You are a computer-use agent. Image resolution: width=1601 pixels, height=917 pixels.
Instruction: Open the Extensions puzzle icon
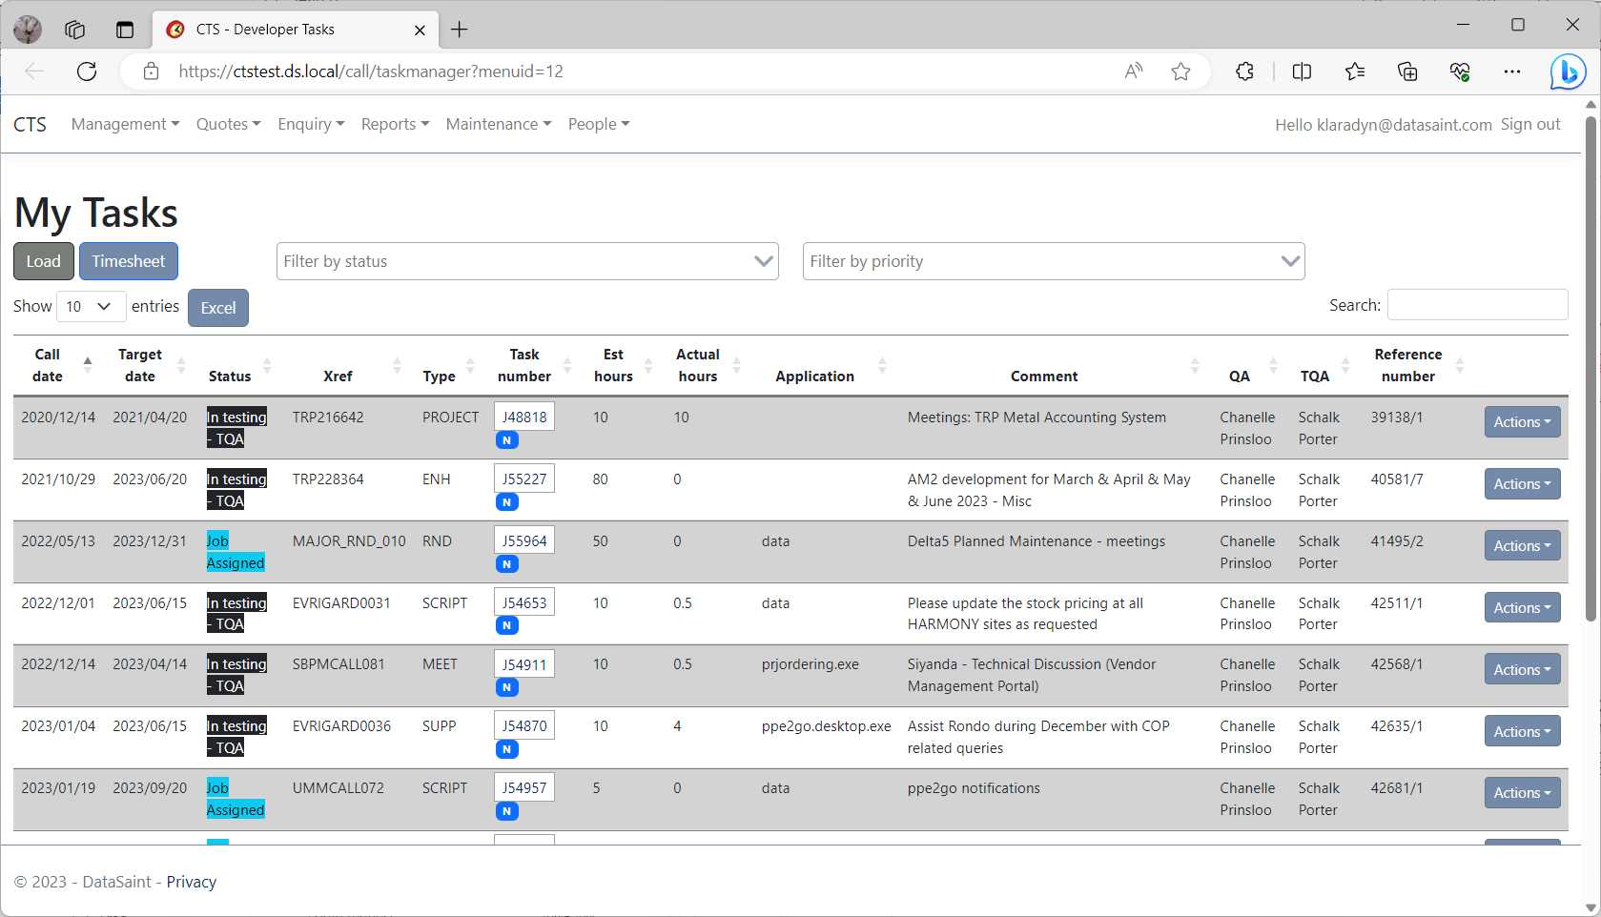(1244, 71)
